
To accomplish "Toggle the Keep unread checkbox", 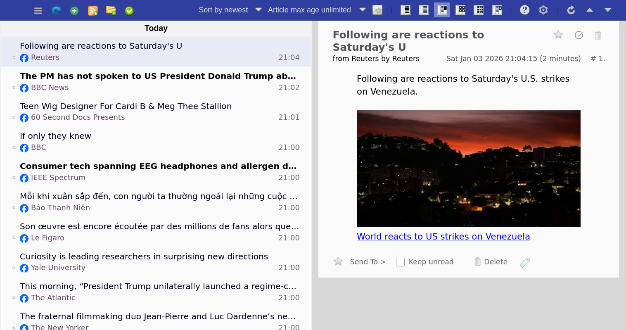I will (400, 262).
